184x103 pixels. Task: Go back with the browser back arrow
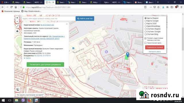pos(3,7)
